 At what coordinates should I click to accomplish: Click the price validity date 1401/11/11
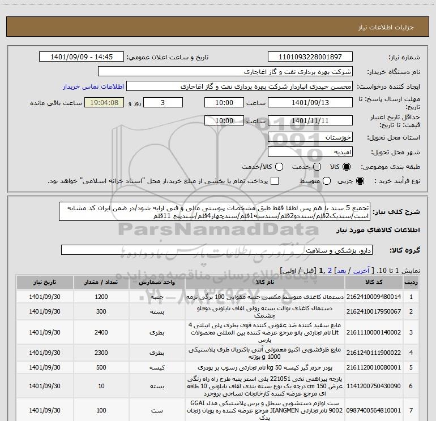pyautogui.click(x=310, y=120)
